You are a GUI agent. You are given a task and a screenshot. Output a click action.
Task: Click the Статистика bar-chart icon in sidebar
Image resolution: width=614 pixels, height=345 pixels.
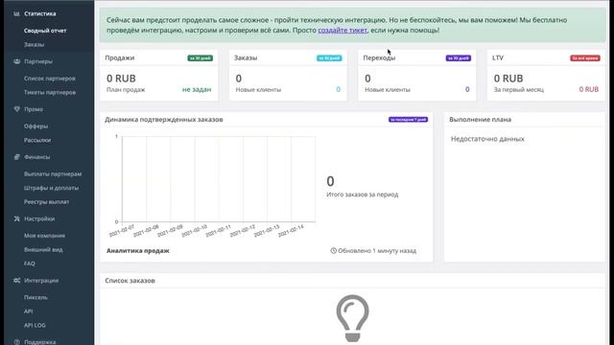[16, 13]
